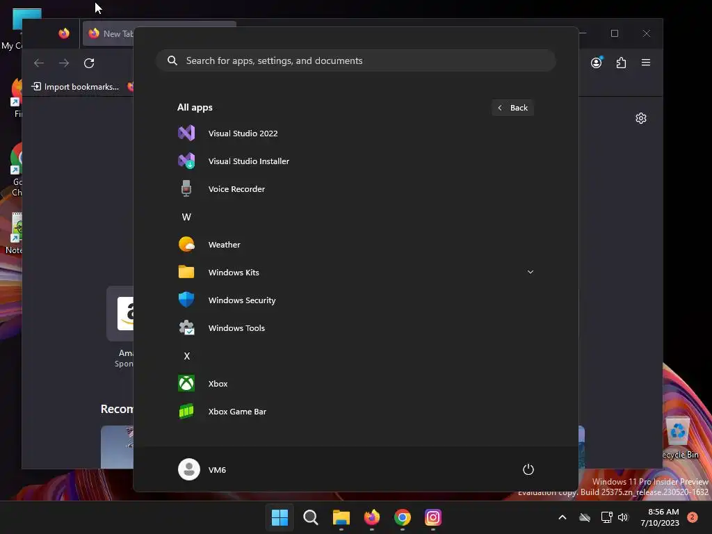Click the VM6 user avatar
This screenshot has height=534, width=712.
coord(189,469)
